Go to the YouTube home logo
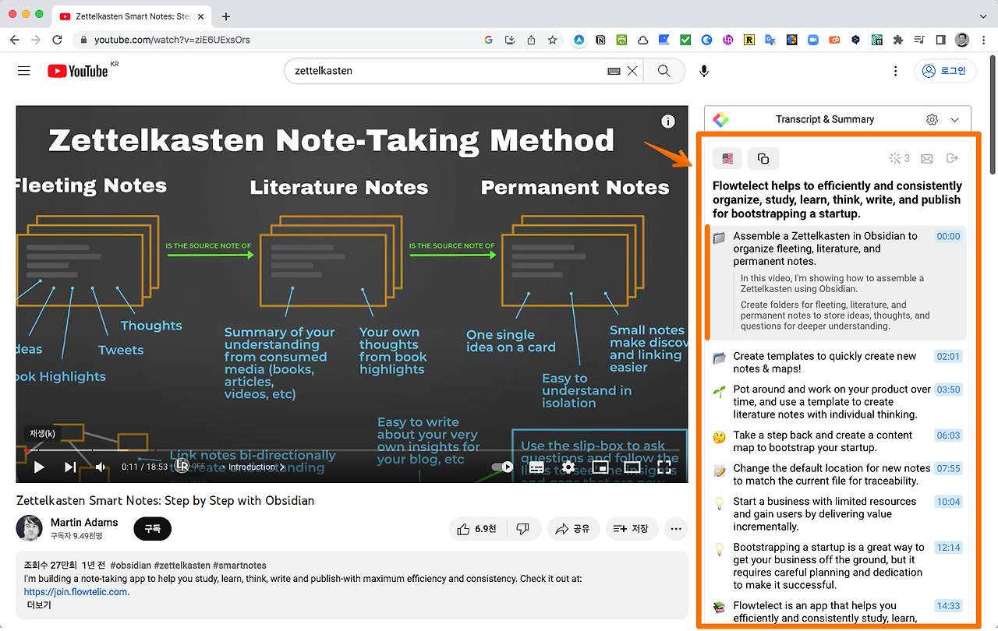 (78, 71)
